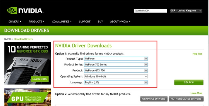Focus the Search NVIDIA field
This screenshot has width=209, height=106.
150,11
